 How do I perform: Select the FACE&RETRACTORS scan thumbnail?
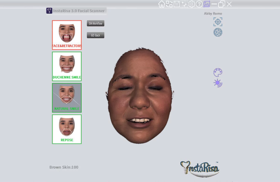point(67,35)
